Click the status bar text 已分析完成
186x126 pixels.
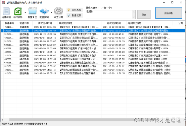pyautogui.click(x=24, y=124)
